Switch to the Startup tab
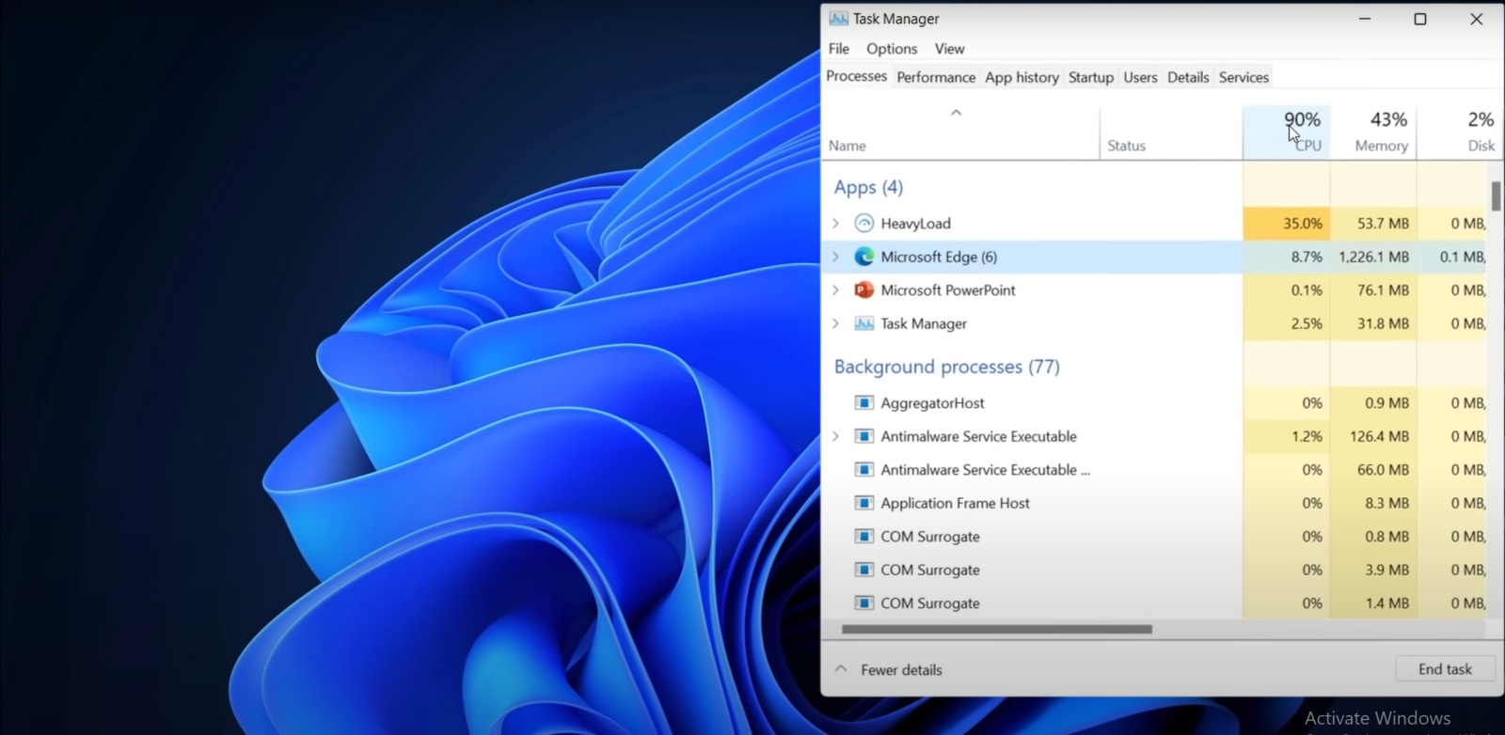The height and width of the screenshot is (735, 1505). (1091, 77)
